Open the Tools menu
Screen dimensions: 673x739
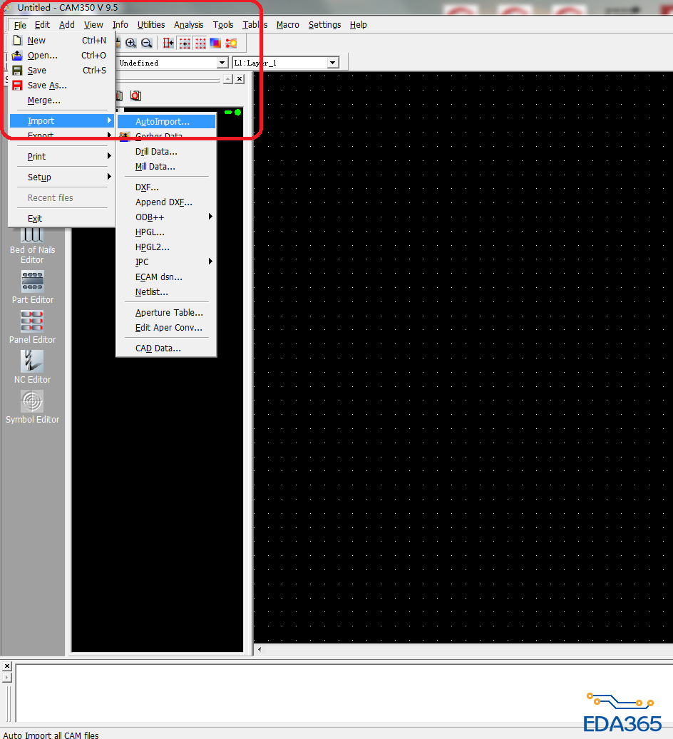(223, 25)
